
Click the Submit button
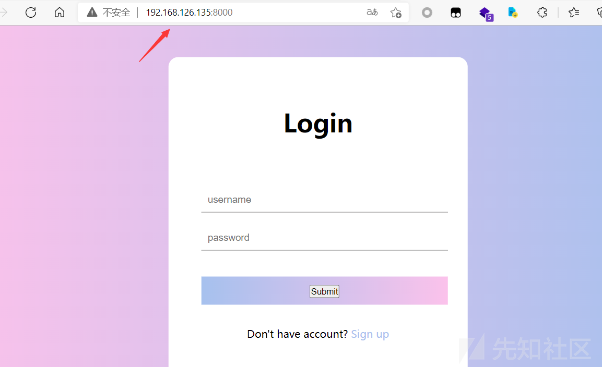[324, 291]
